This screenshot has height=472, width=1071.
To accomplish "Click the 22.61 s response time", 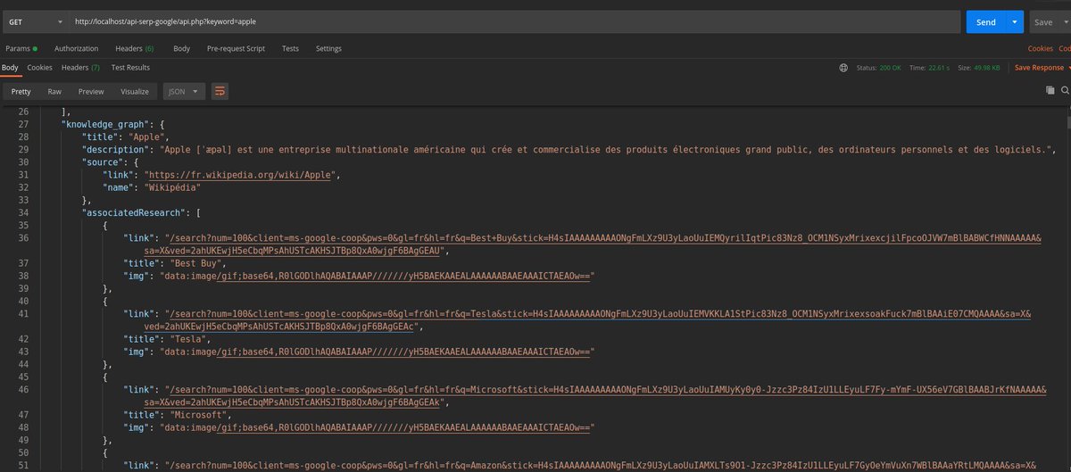I will pos(937,68).
